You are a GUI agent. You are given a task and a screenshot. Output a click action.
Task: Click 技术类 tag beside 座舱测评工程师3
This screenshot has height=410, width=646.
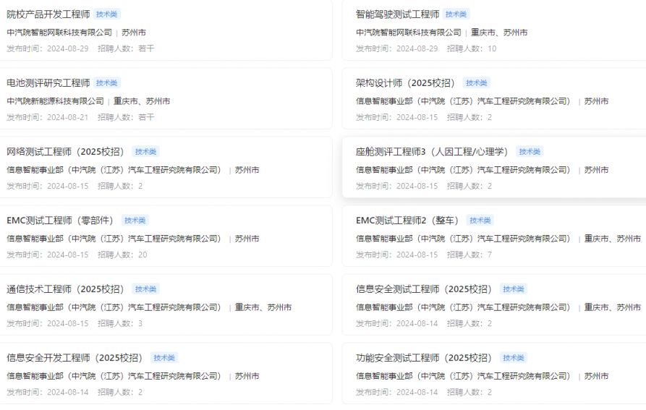530,152
